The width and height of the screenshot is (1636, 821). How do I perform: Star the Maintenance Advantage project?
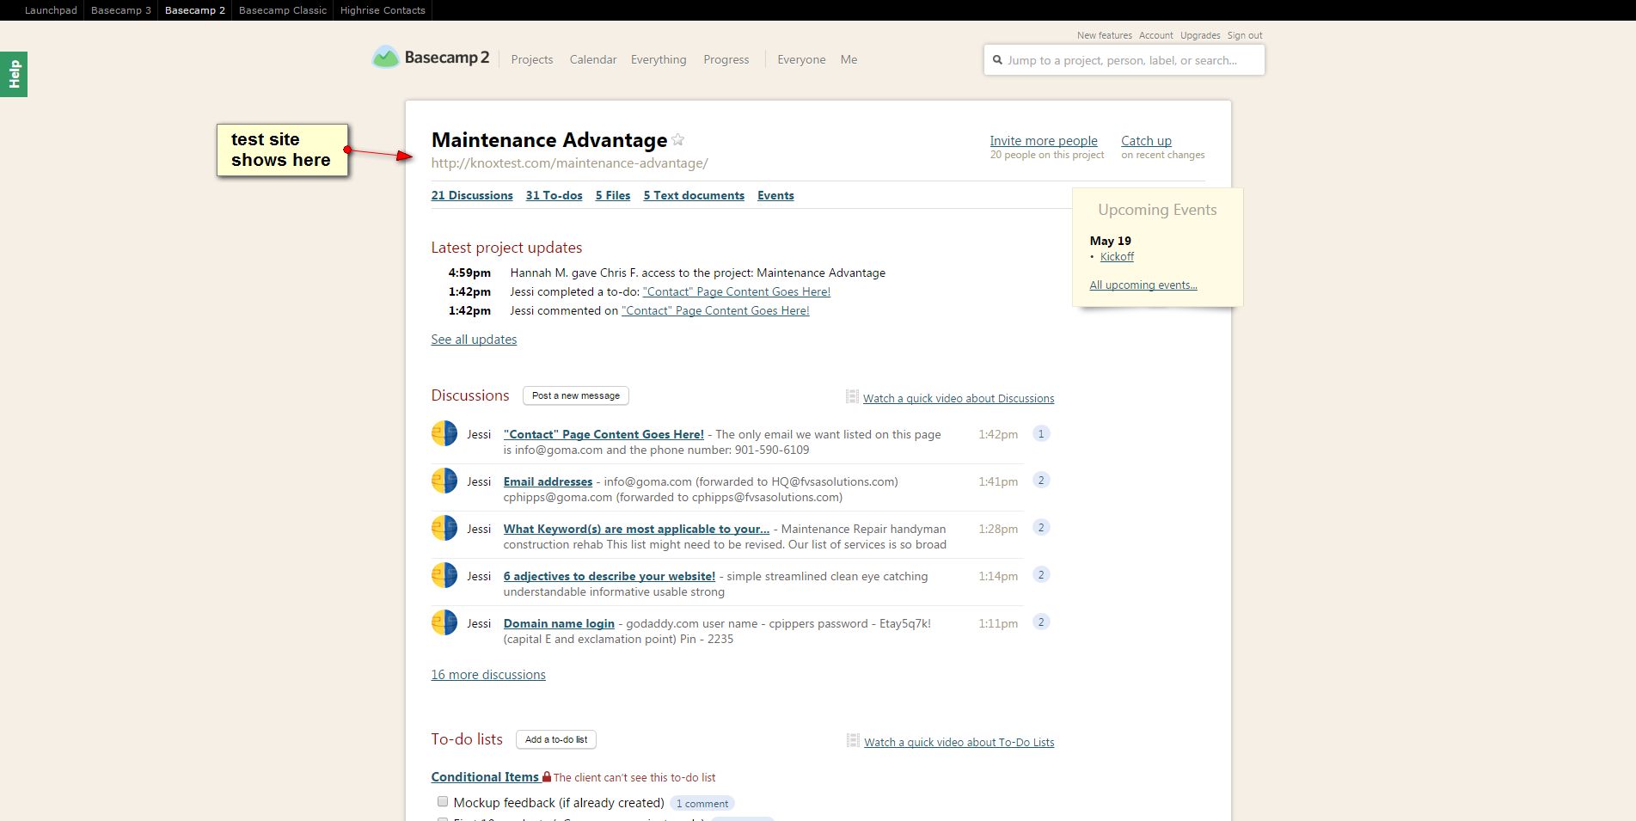(x=678, y=139)
